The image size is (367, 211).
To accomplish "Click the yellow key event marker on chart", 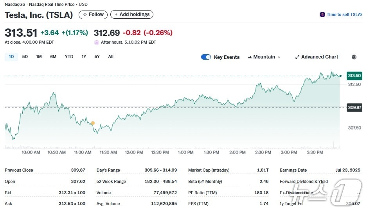I will 93,123.
